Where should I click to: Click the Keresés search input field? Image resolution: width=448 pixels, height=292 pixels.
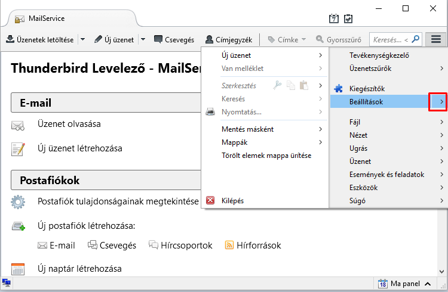tap(389, 40)
